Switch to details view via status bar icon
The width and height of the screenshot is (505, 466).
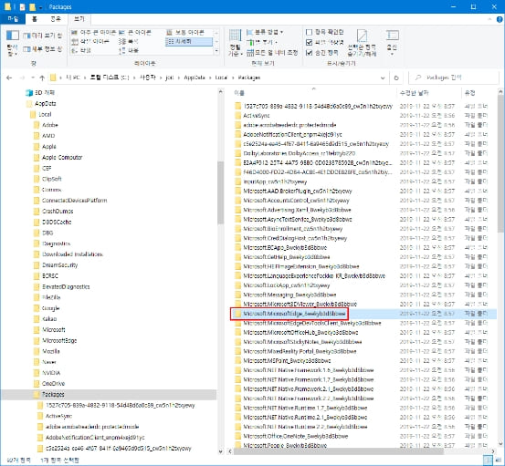click(488, 461)
